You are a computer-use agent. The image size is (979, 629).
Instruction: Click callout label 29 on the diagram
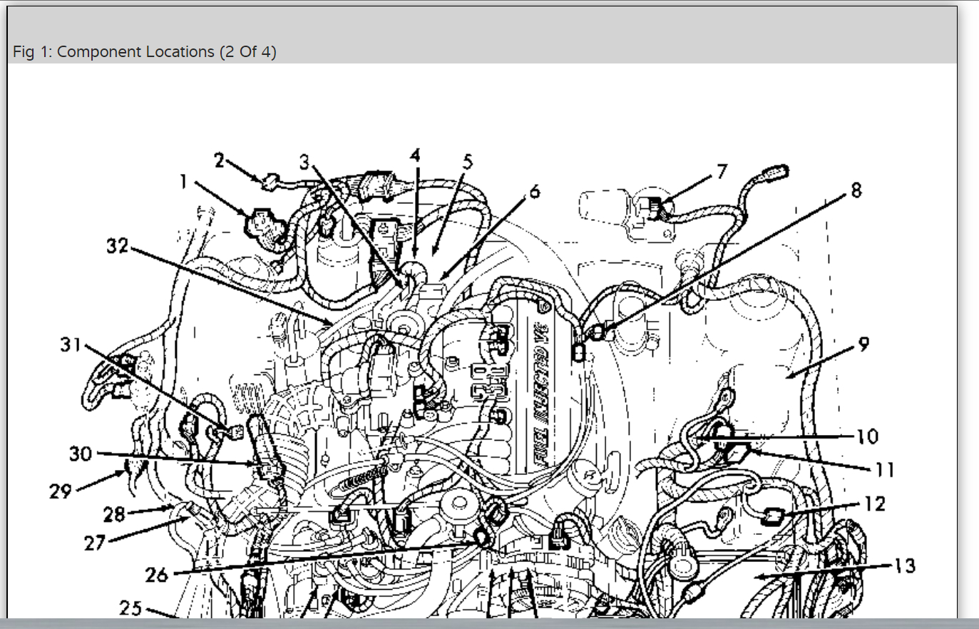tap(61, 491)
